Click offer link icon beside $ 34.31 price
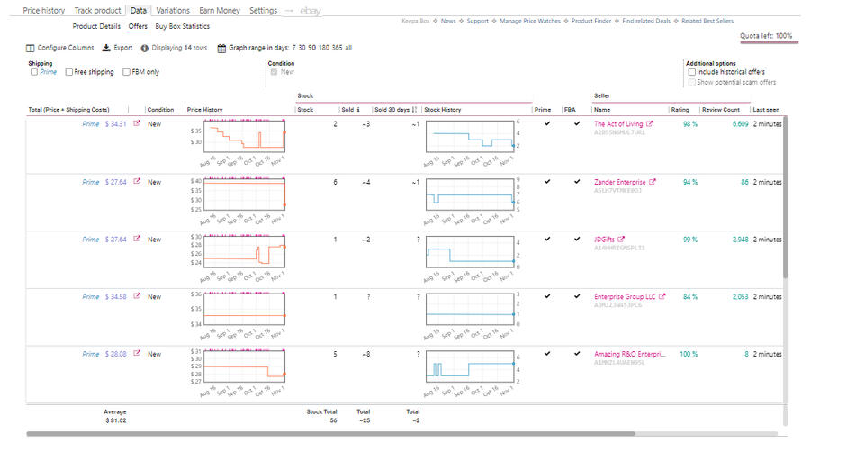 pyautogui.click(x=138, y=124)
